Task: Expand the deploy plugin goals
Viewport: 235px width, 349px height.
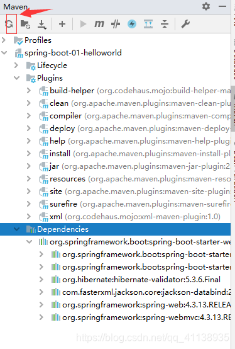Action: [x=29, y=129]
